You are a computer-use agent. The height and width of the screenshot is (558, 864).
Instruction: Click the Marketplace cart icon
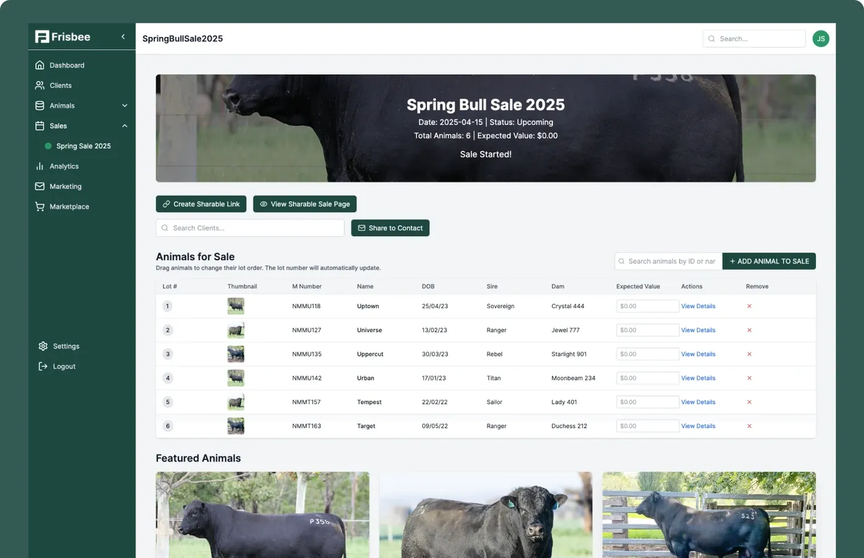point(40,207)
